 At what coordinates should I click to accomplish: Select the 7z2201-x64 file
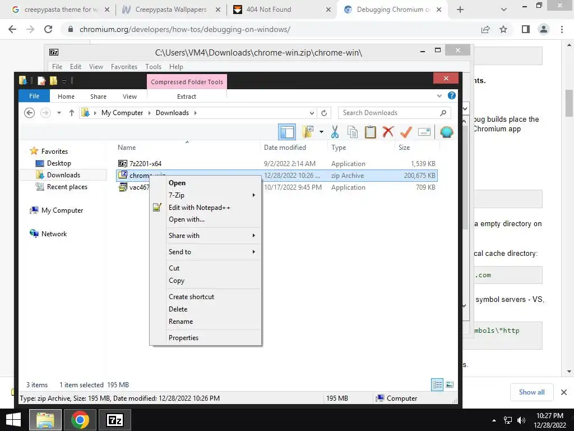[145, 163]
